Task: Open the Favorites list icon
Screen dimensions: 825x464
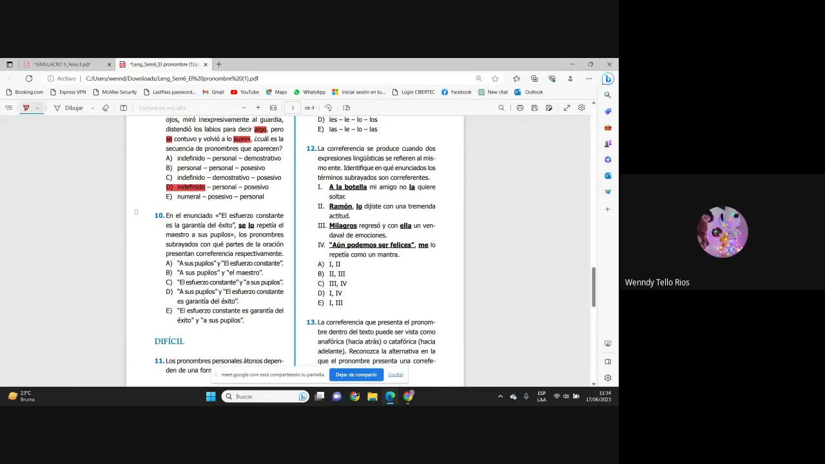Action: (516, 79)
